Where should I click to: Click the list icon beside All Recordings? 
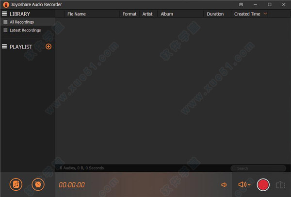(5, 22)
